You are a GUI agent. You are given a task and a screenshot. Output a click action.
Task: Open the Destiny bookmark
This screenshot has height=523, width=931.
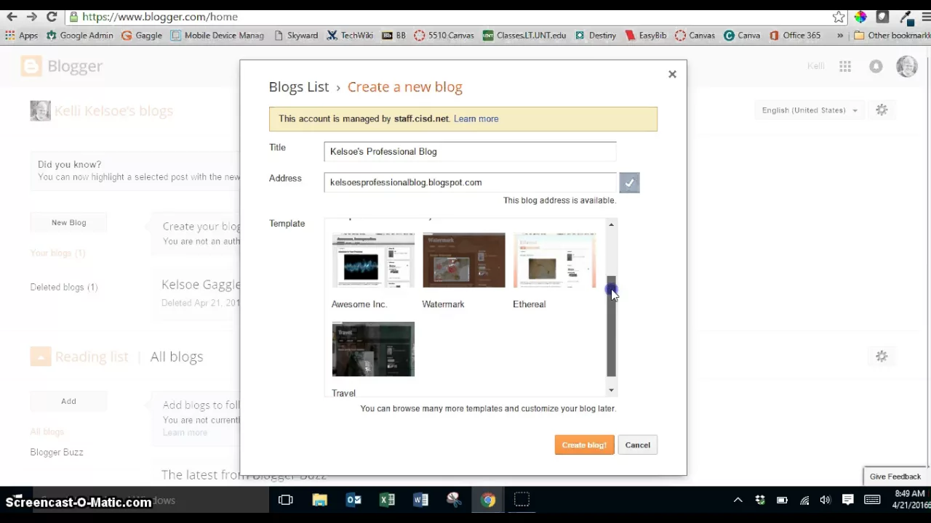pos(595,35)
